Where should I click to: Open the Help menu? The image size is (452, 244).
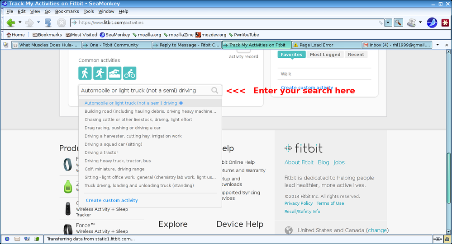(124, 11)
